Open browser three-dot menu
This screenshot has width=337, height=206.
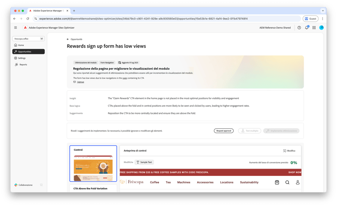[322, 19]
